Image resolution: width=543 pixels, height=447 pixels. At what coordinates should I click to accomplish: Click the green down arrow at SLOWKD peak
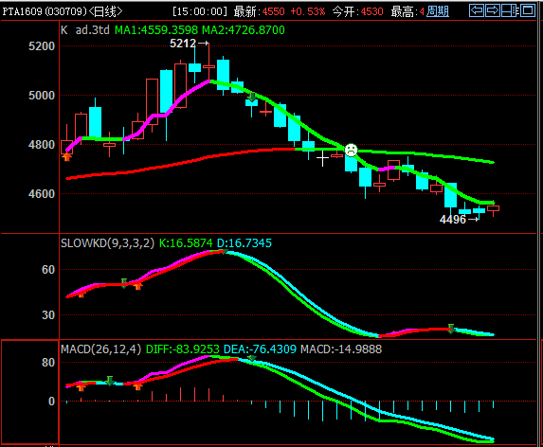224,251
